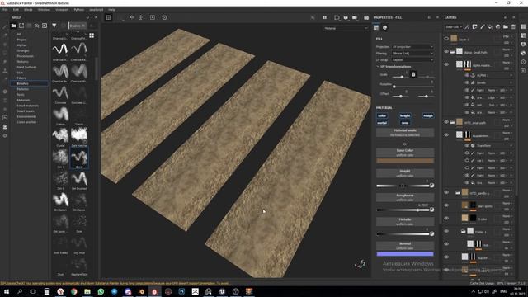Click the delete layer trash icon
Screen dimensions: 528x297
pyautogui.click(x=513, y=27)
